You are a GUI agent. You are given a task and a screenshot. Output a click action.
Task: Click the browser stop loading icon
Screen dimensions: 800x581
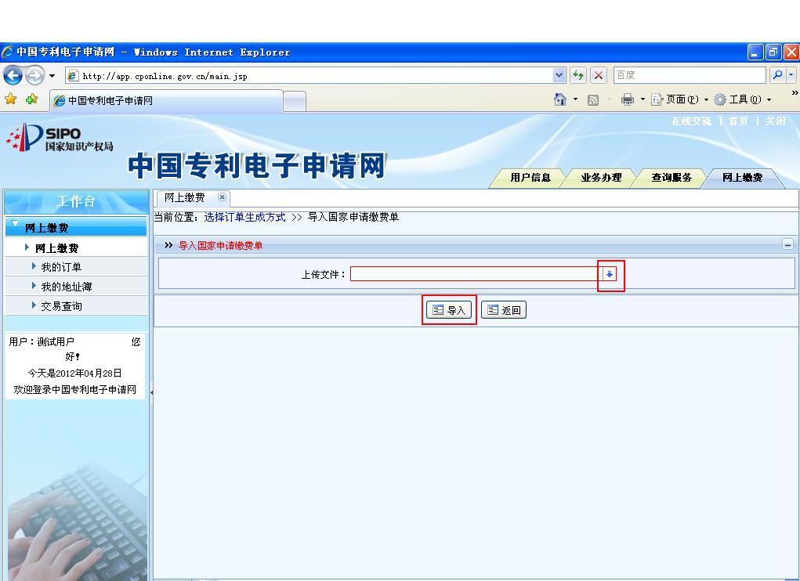point(599,75)
